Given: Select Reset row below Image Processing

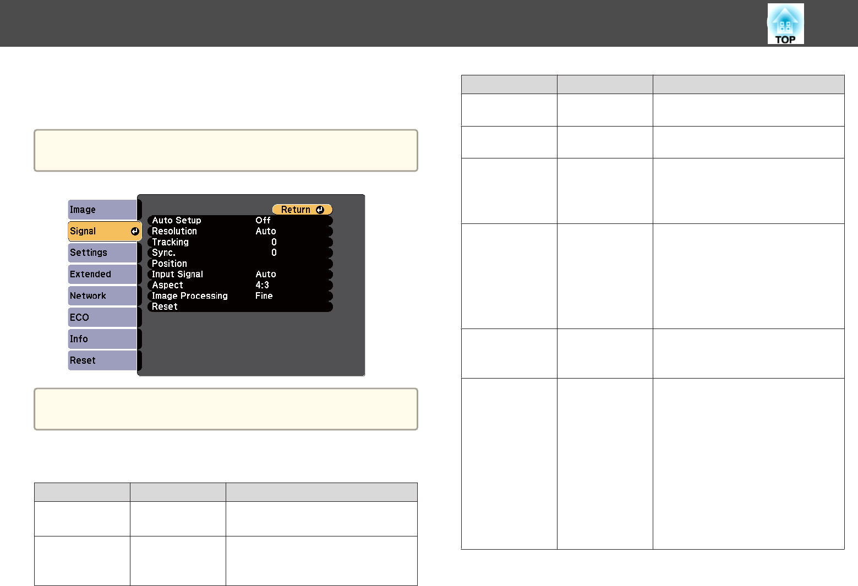Looking at the screenshot, I should coord(240,306).
